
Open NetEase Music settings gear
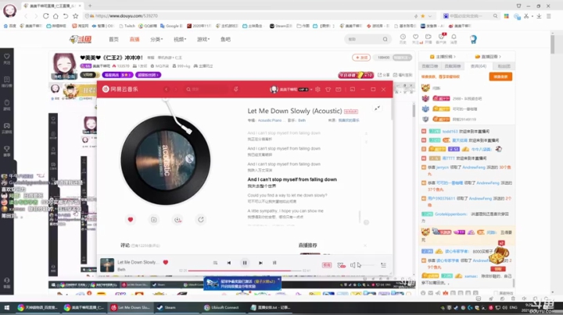317,89
